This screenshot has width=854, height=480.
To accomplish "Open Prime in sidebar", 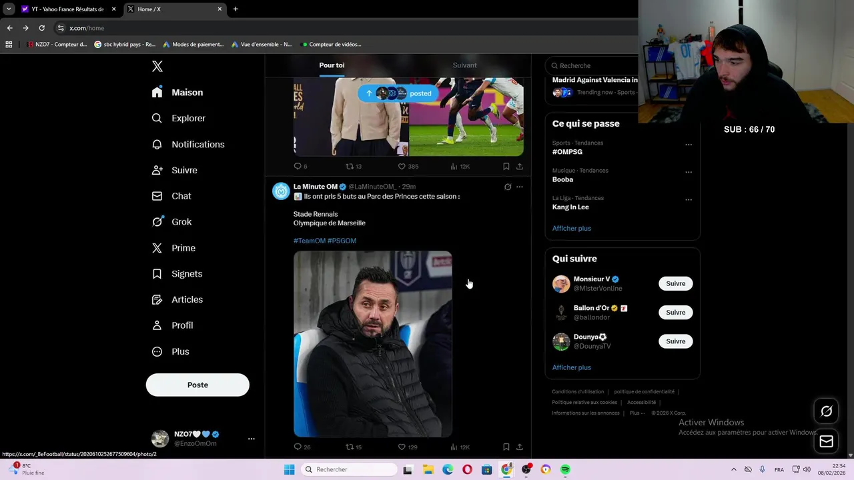I will [x=173, y=248].
